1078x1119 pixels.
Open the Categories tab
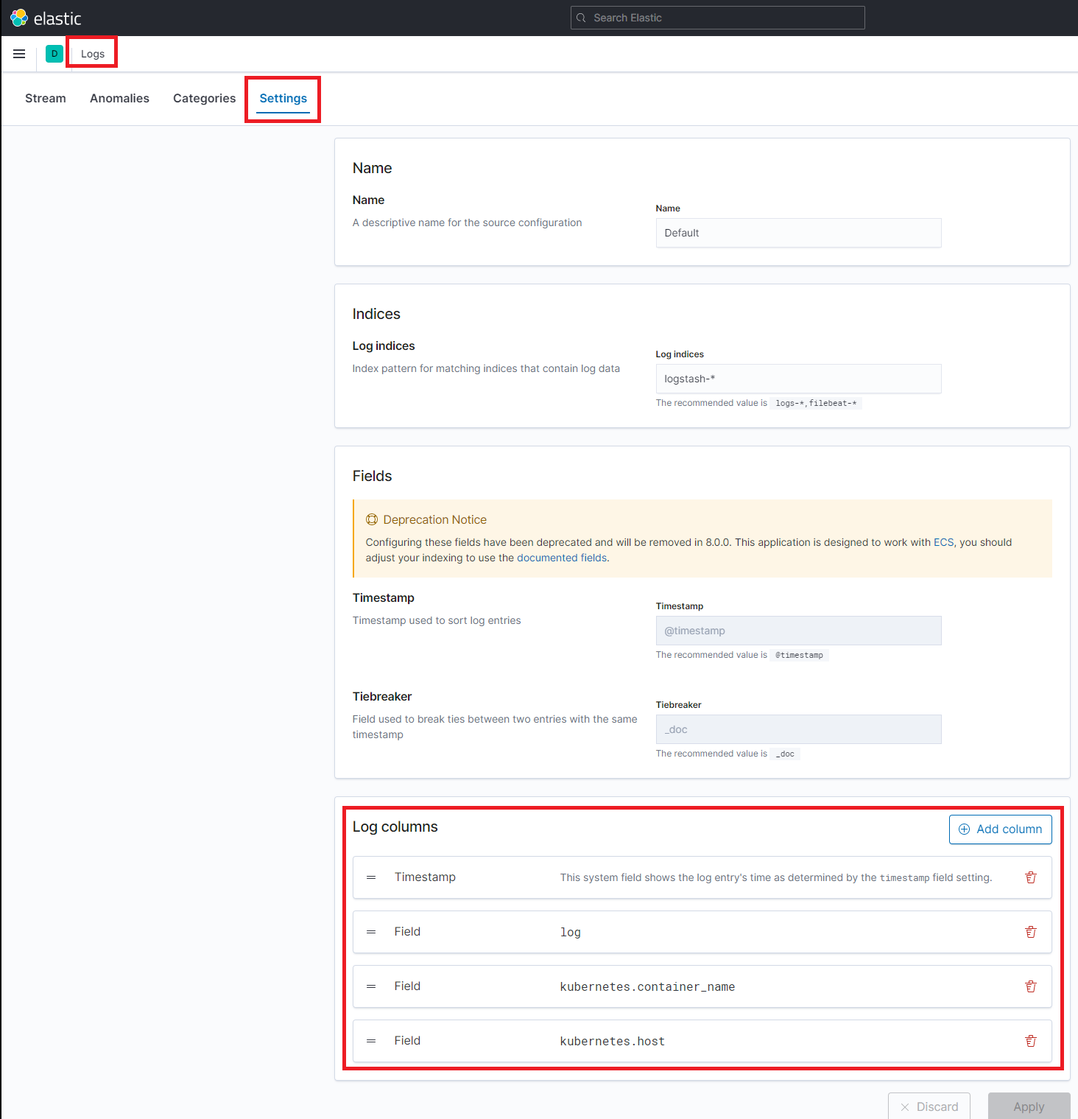(205, 98)
